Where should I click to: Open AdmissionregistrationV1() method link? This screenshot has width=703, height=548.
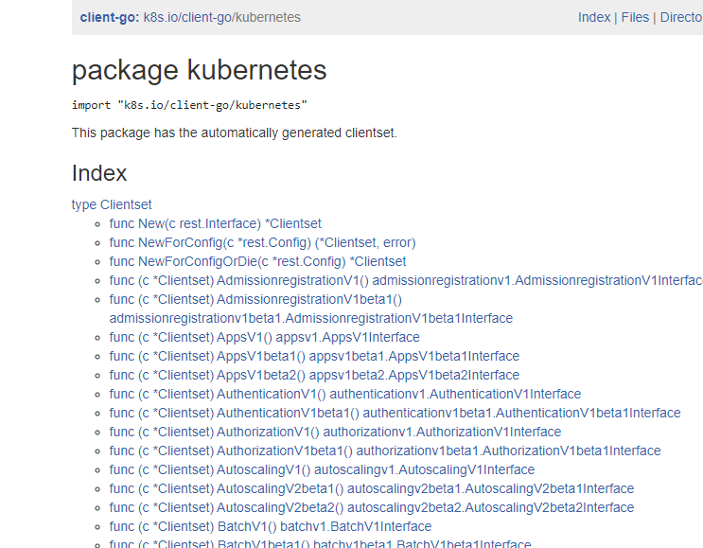click(x=406, y=280)
